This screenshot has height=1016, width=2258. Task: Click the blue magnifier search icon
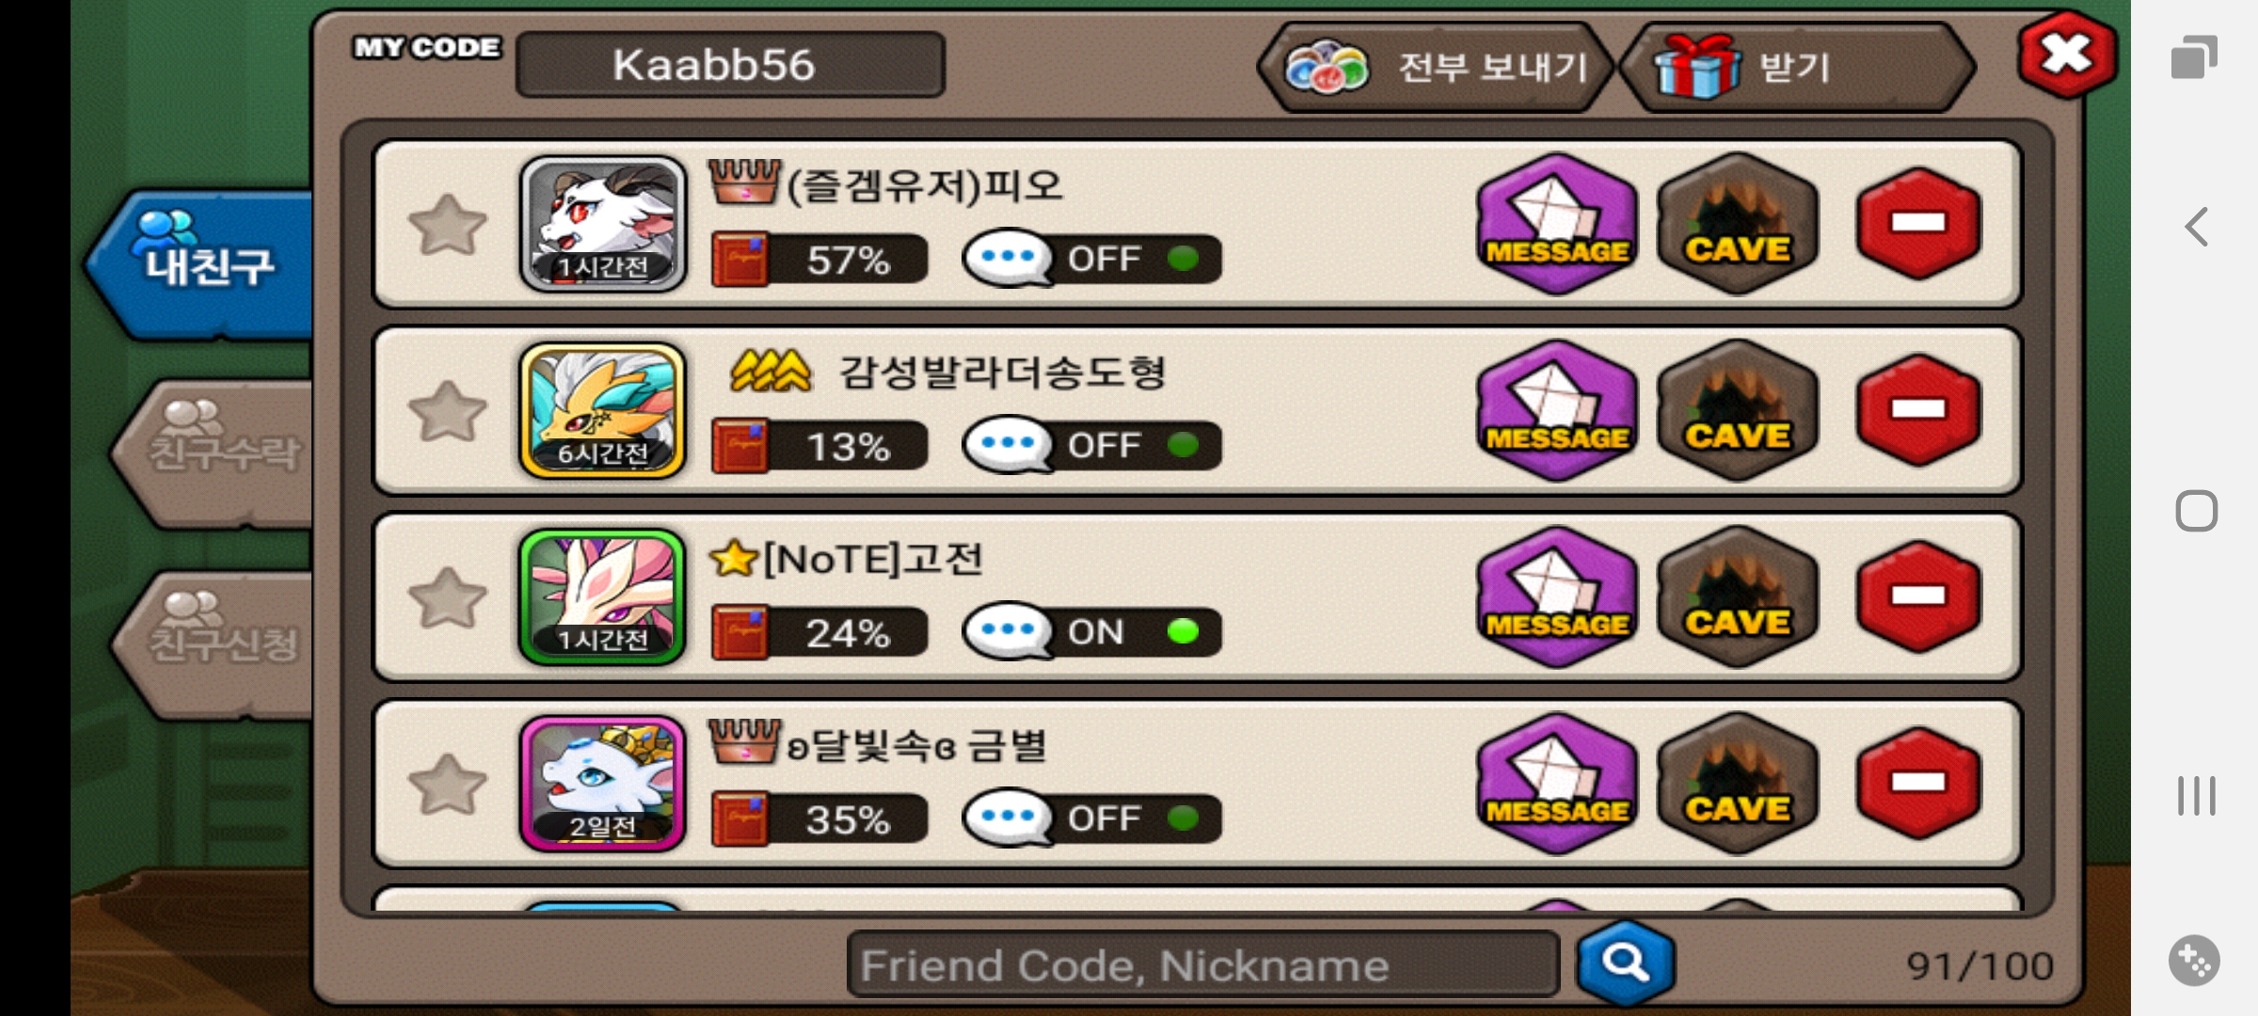1626,963
